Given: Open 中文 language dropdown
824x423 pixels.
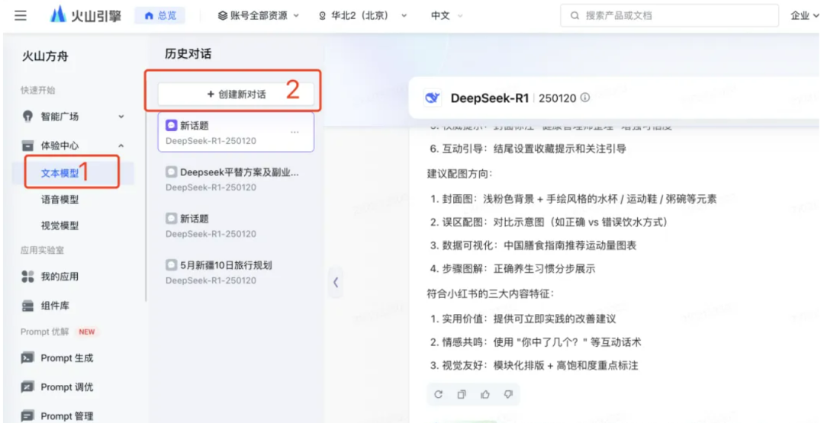Looking at the screenshot, I should click(446, 16).
